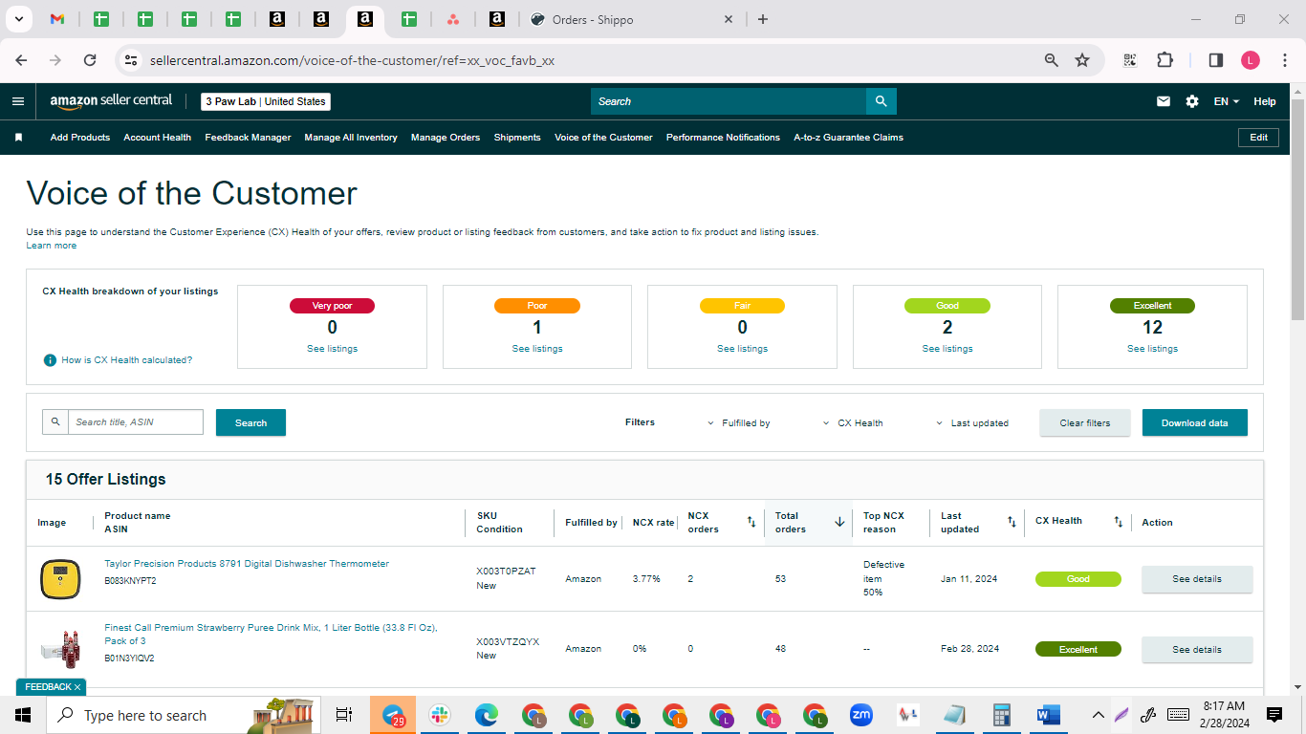Open Chrome's three-dot menu
Image resolution: width=1306 pixels, height=734 pixels.
click(x=1284, y=60)
